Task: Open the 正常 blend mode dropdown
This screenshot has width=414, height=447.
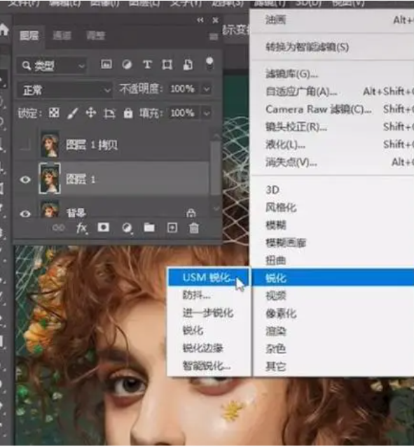Action: [x=64, y=90]
